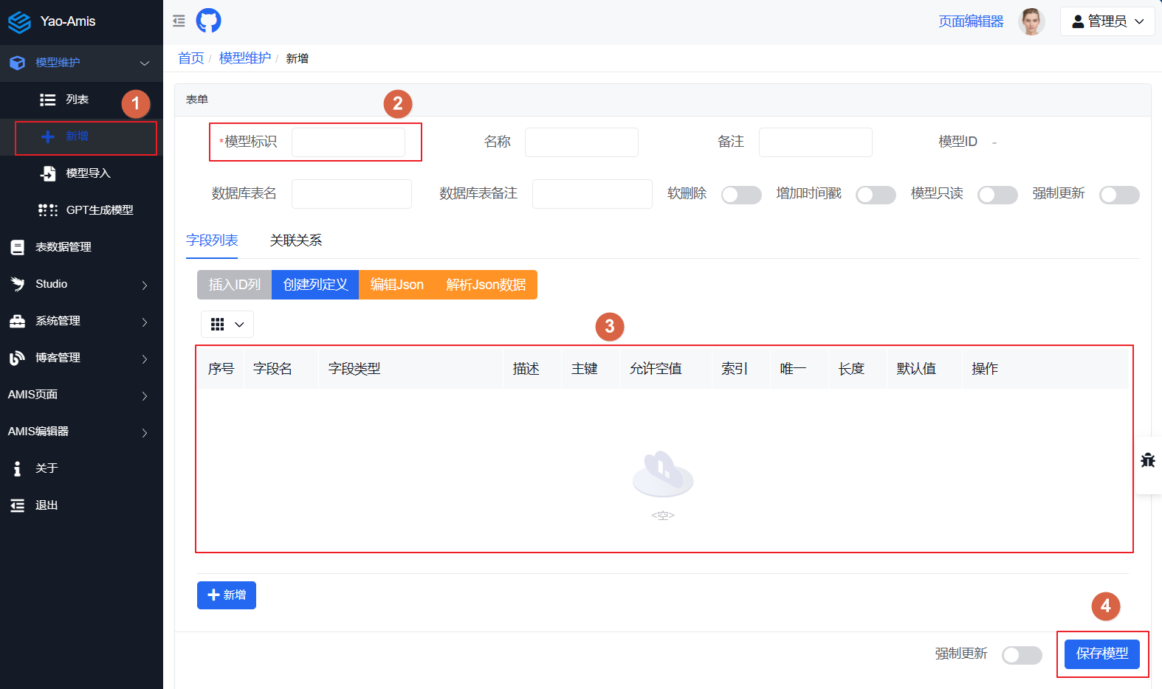
Task: Switch to the 关联关系 tab
Action: [295, 240]
